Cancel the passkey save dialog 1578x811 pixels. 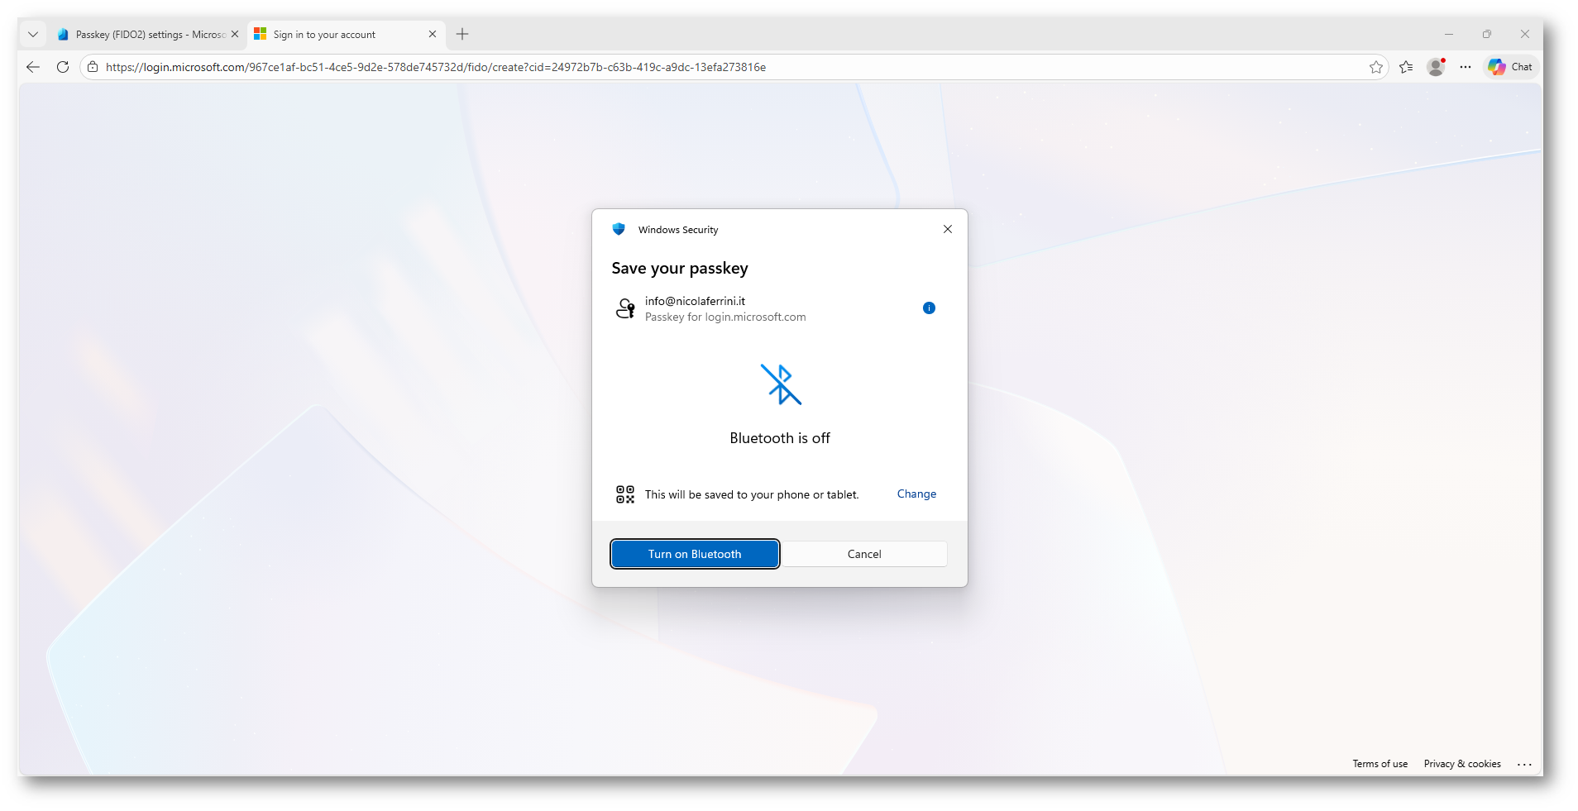click(864, 554)
